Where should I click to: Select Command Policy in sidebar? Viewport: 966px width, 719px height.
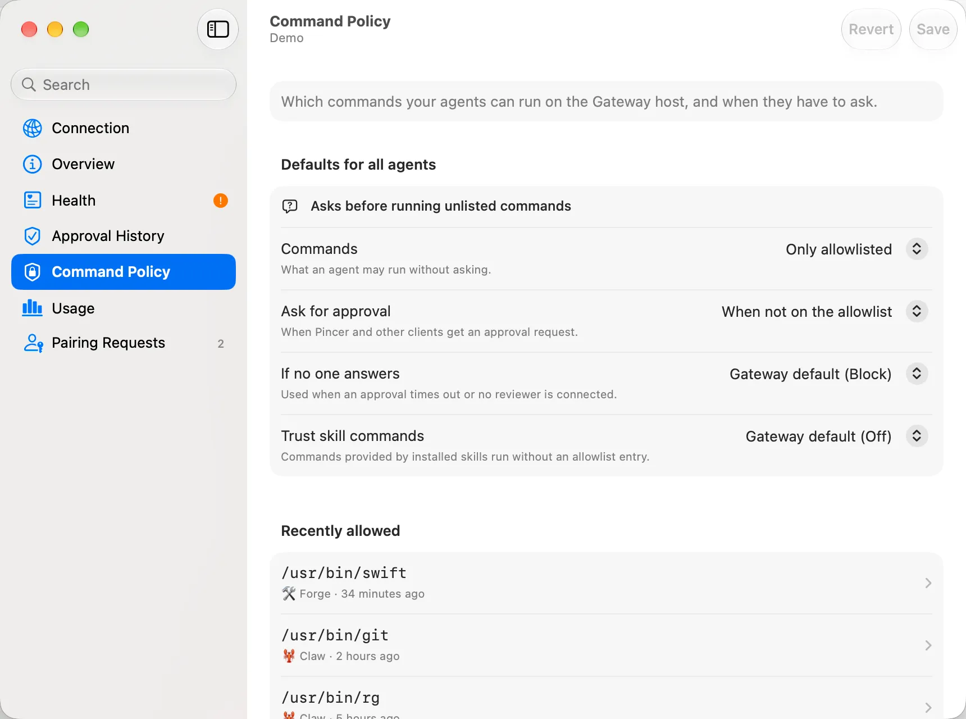click(124, 272)
